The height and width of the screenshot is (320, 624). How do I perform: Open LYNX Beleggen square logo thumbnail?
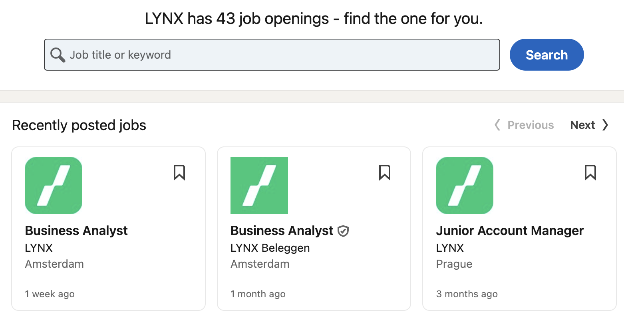[259, 186]
